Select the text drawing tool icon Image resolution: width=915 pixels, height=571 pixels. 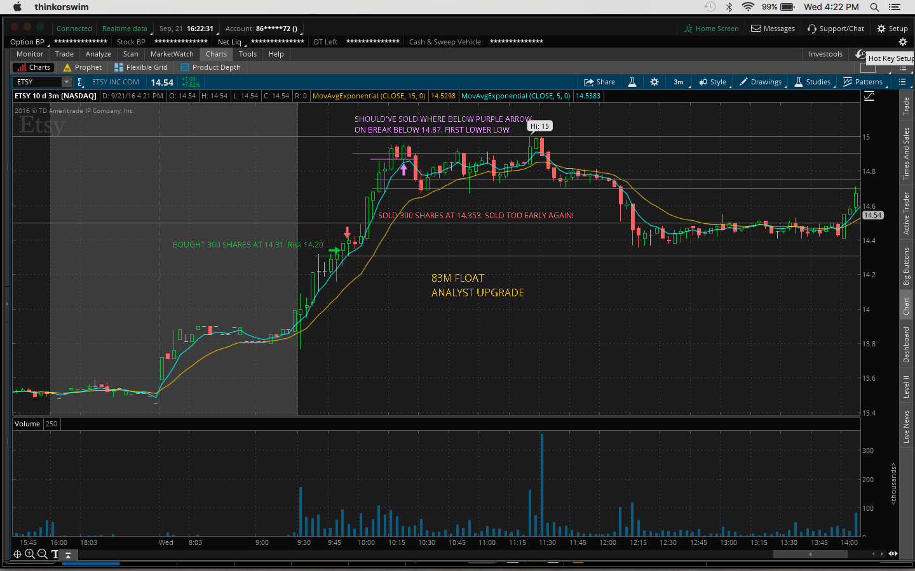pyautogui.click(x=55, y=554)
